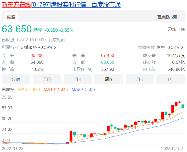
Task: Click the MA5: 3.820 indicator label
Action: coord(29,90)
